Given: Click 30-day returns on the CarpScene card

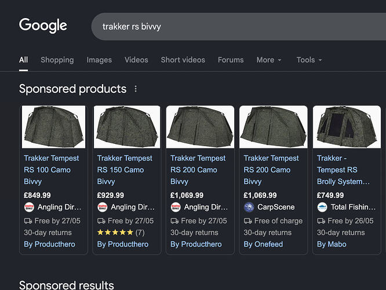Looking at the screenshot, I should [x=268, y=233].
